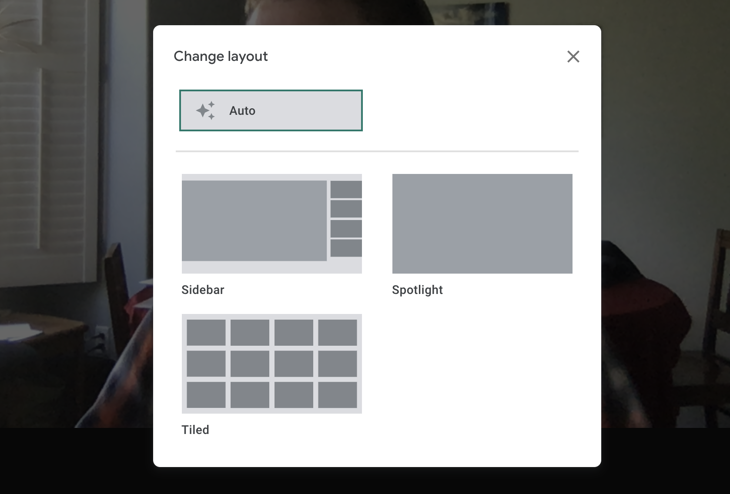The image size is (730, 494).
Task: Choose the Tiled layout thumbnail
Action: tap(271, 364)
